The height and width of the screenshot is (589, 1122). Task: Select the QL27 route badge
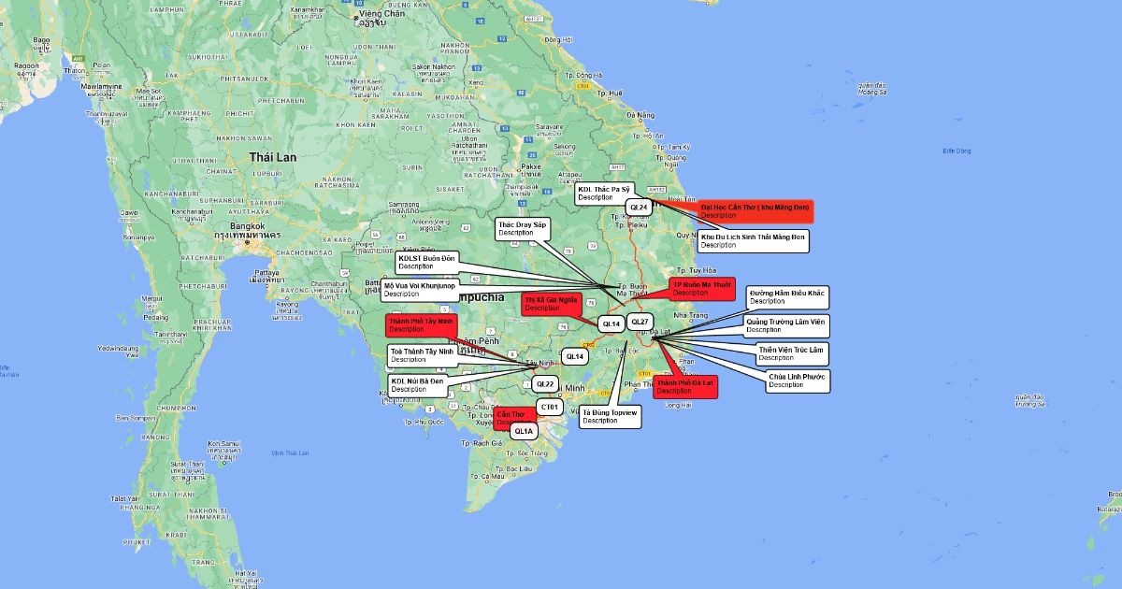640,322
